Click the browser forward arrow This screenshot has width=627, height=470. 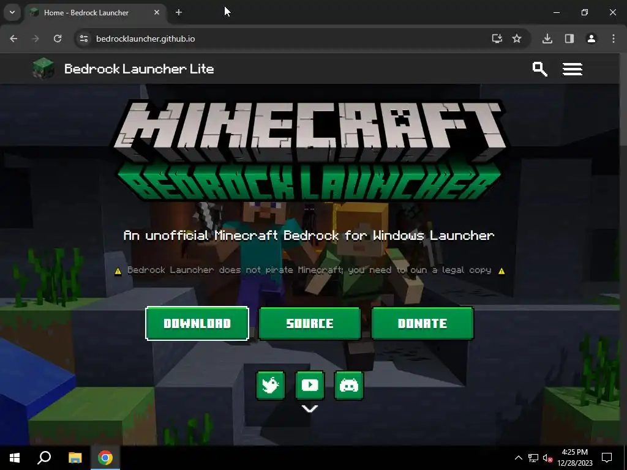pos(36,39)
